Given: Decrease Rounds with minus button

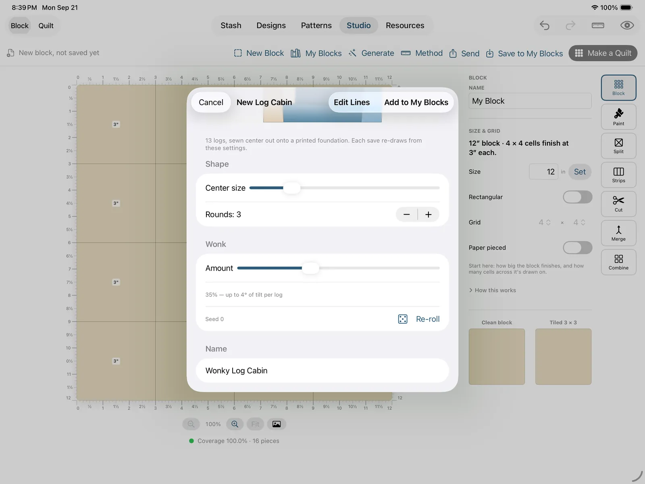Looking at the screenshot, I should pos(407,215).
